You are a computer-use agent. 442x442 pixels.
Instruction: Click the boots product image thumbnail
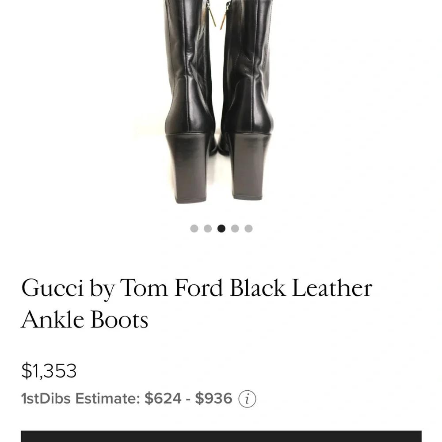(x=221, y=106)
